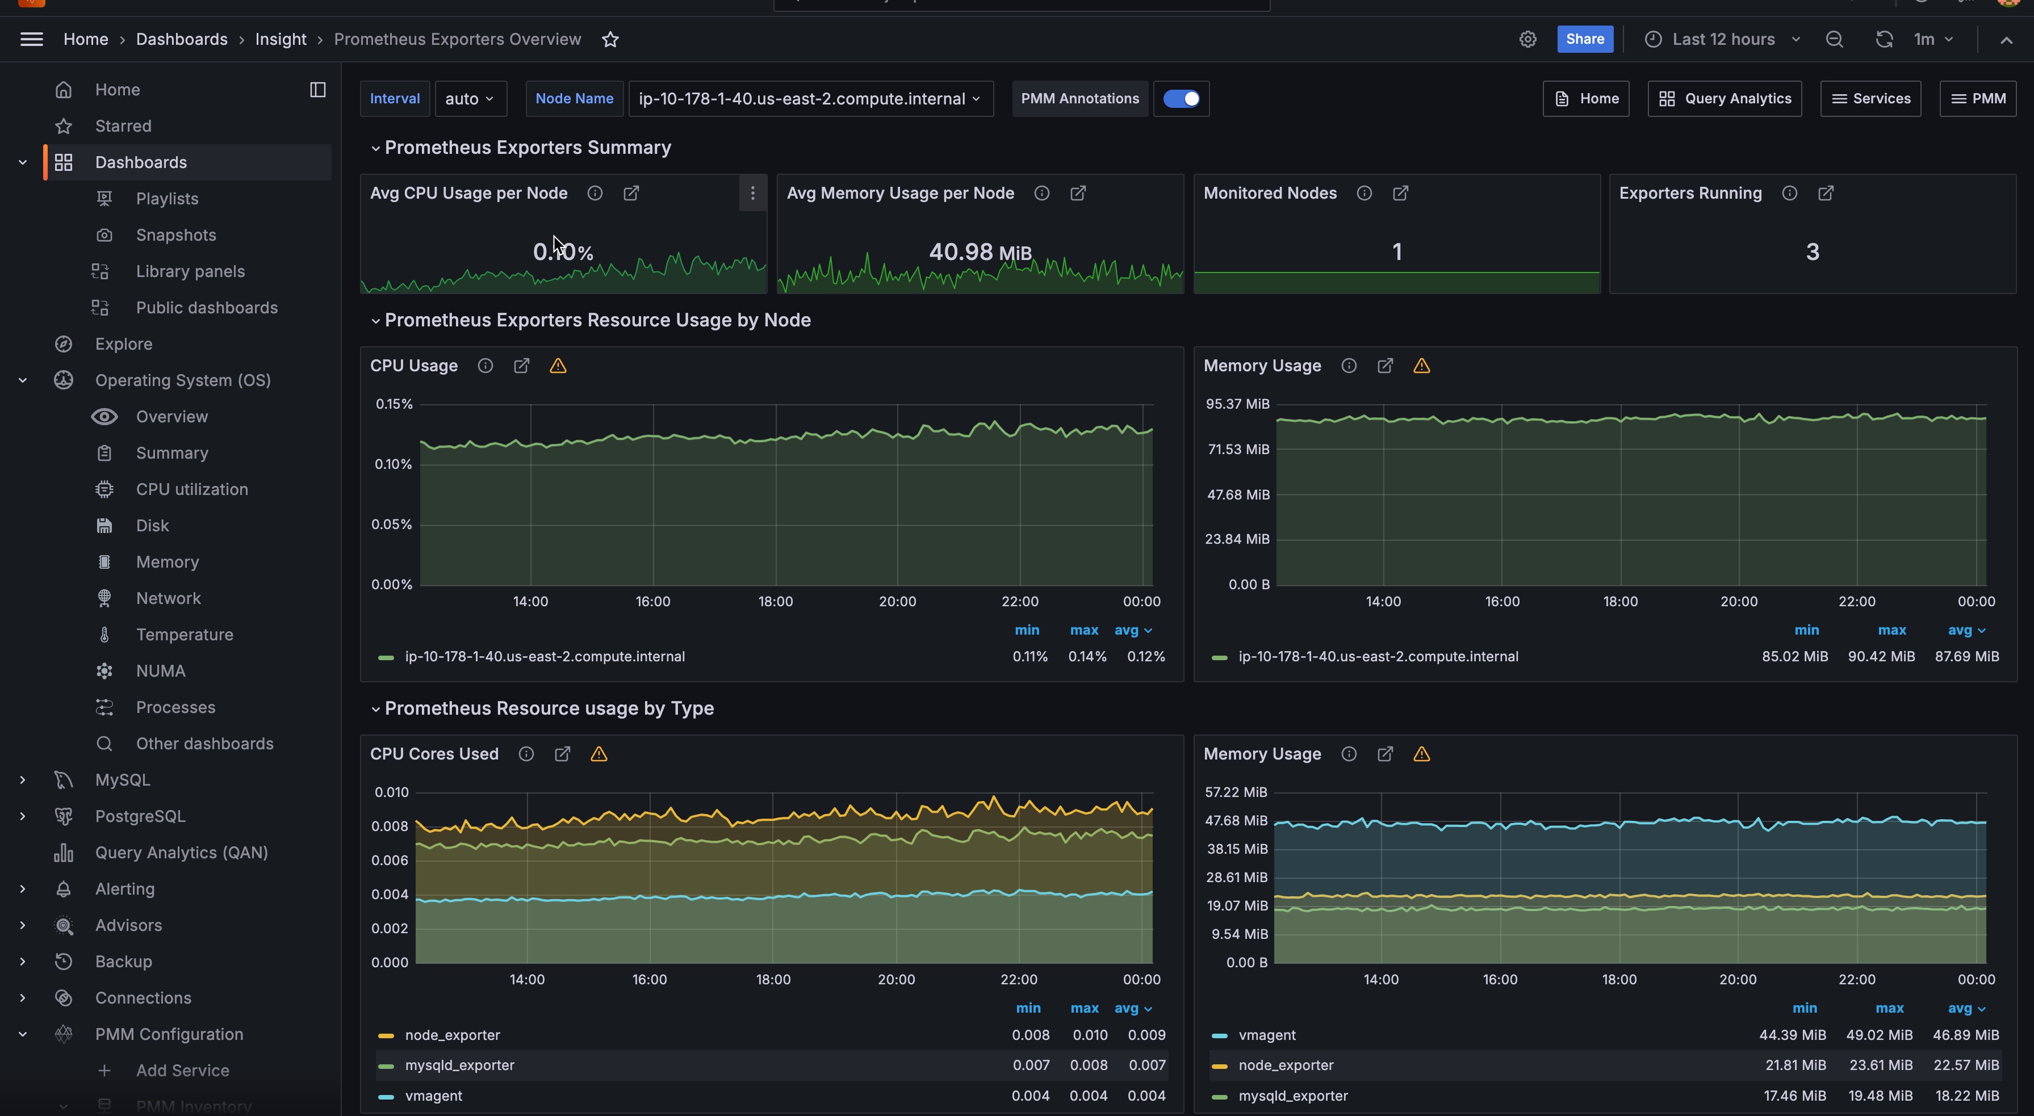Screen dimensions: 2034x1116
Task: Dock the sidebar menu icon
Action: (x=317, y=90)
